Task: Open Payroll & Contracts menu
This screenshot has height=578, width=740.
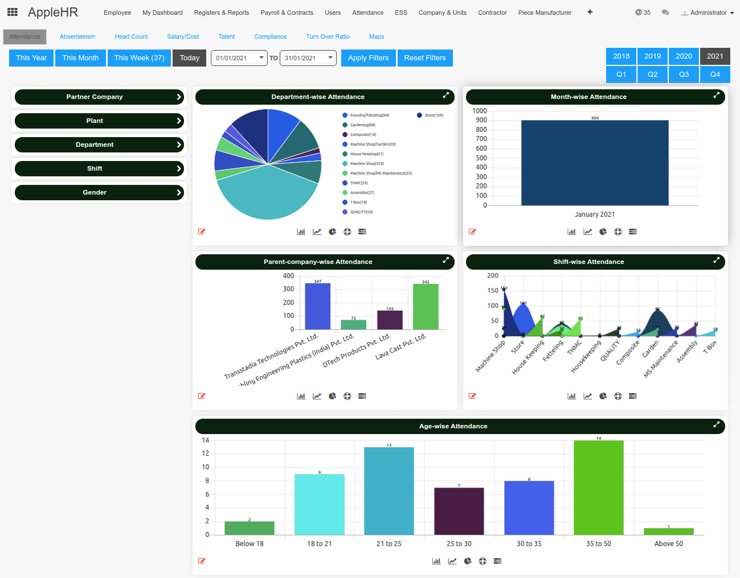Action: pos(287,13)
